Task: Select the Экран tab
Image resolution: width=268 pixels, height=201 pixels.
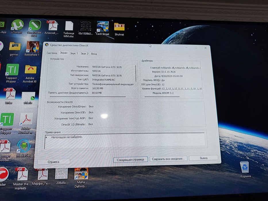Action: 63,53
